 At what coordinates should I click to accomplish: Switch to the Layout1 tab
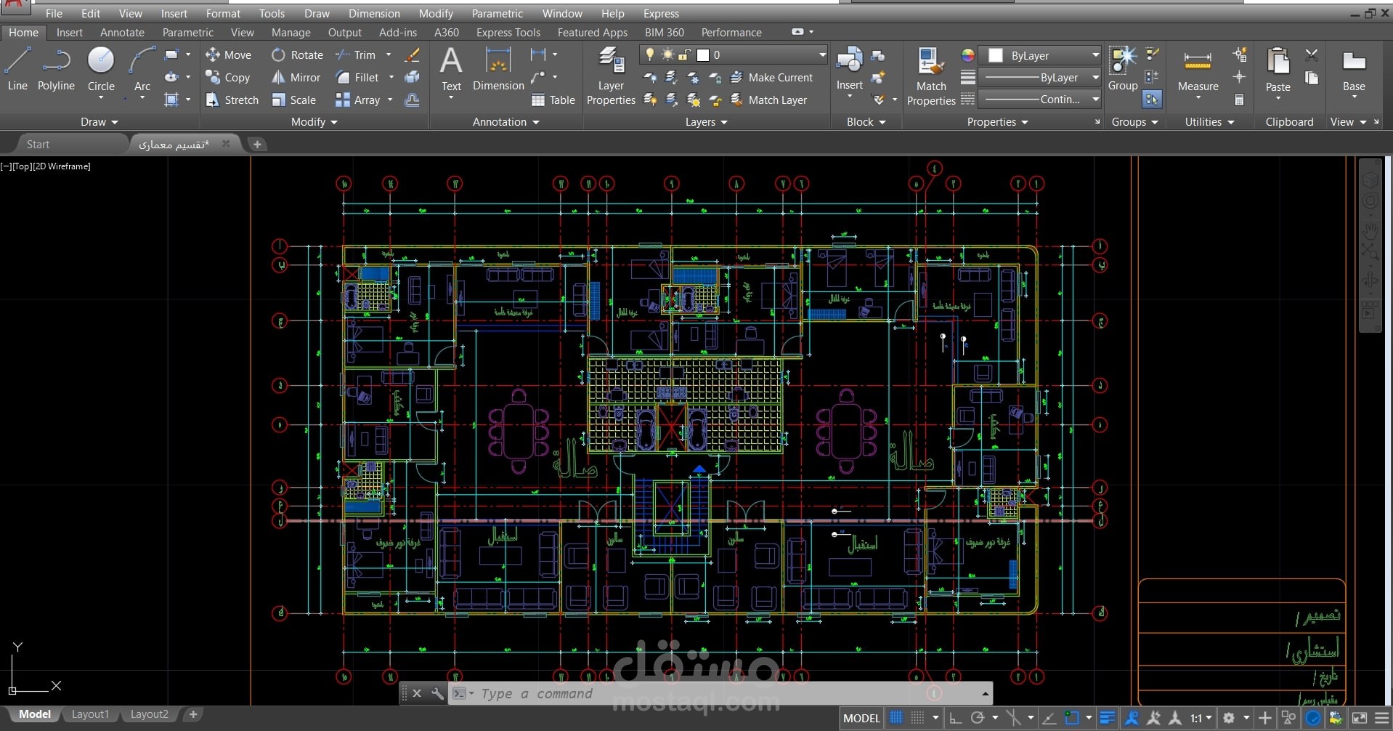(90, 714)
